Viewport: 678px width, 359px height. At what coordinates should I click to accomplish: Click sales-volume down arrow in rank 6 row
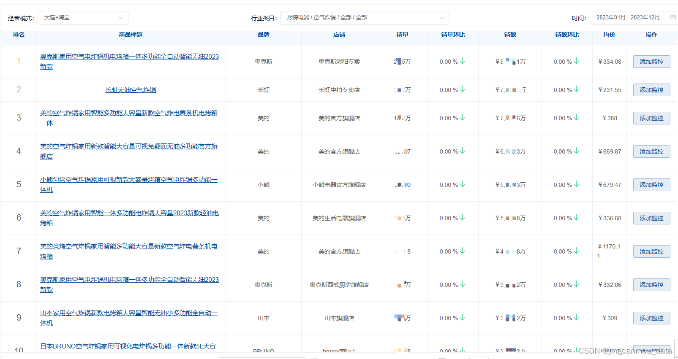463,218
